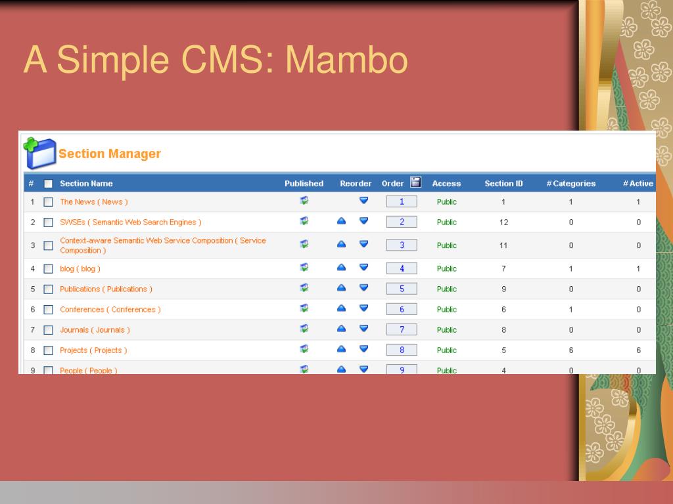Check the box for SWSEs section
This screenshot has height=504, width=673.
pyautogui.click(x=48, y=222)
